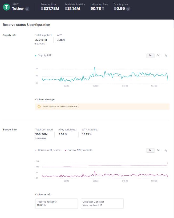This screenshot has height=218, width=174.
Task: Click info icon next to APY, stable
Action: [x=97, y=130]
